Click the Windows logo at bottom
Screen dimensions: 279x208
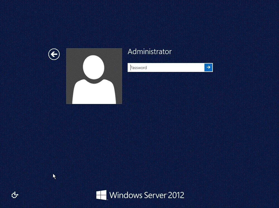tap(102, 195)
